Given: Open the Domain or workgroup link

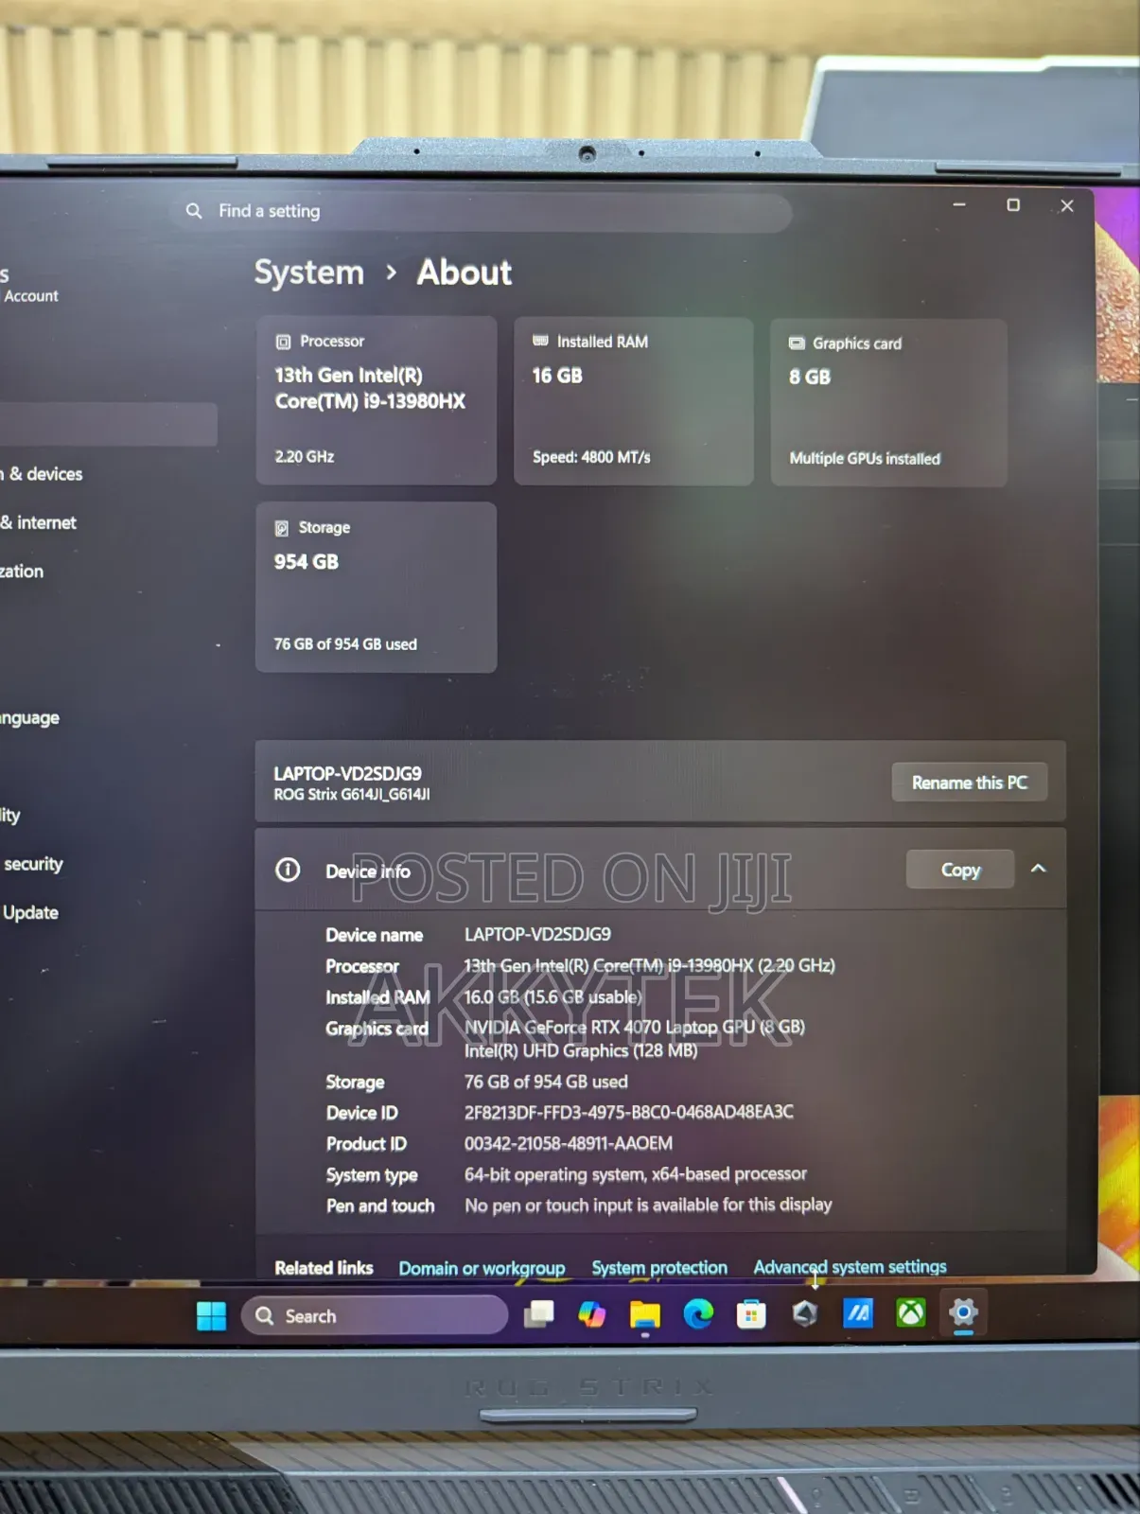Looking at the screenshot, I should click(x=482, y=1268).
